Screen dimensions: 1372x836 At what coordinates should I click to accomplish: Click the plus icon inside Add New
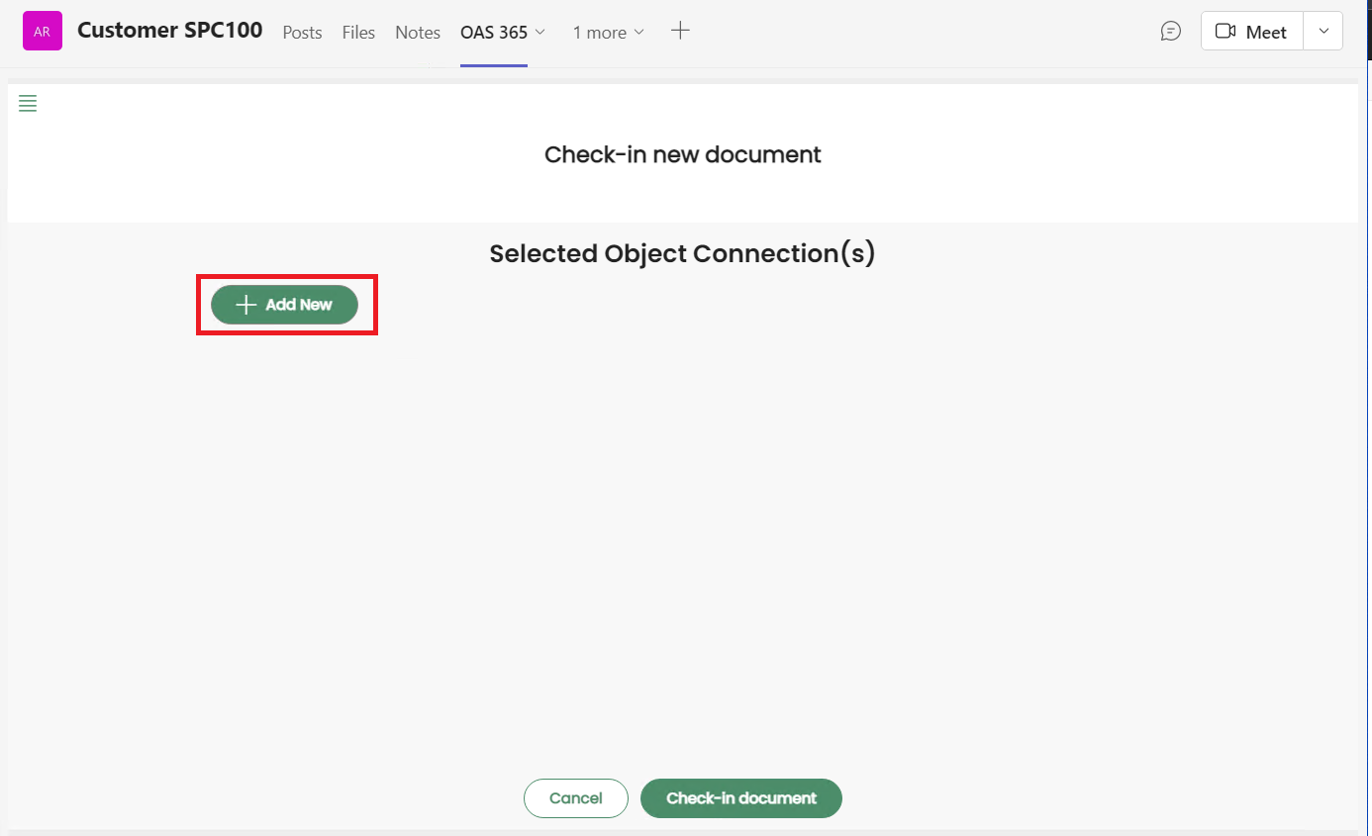(246, 305)
